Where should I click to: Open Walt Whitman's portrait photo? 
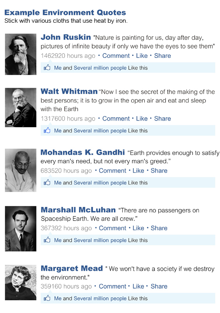click(21, 108)
